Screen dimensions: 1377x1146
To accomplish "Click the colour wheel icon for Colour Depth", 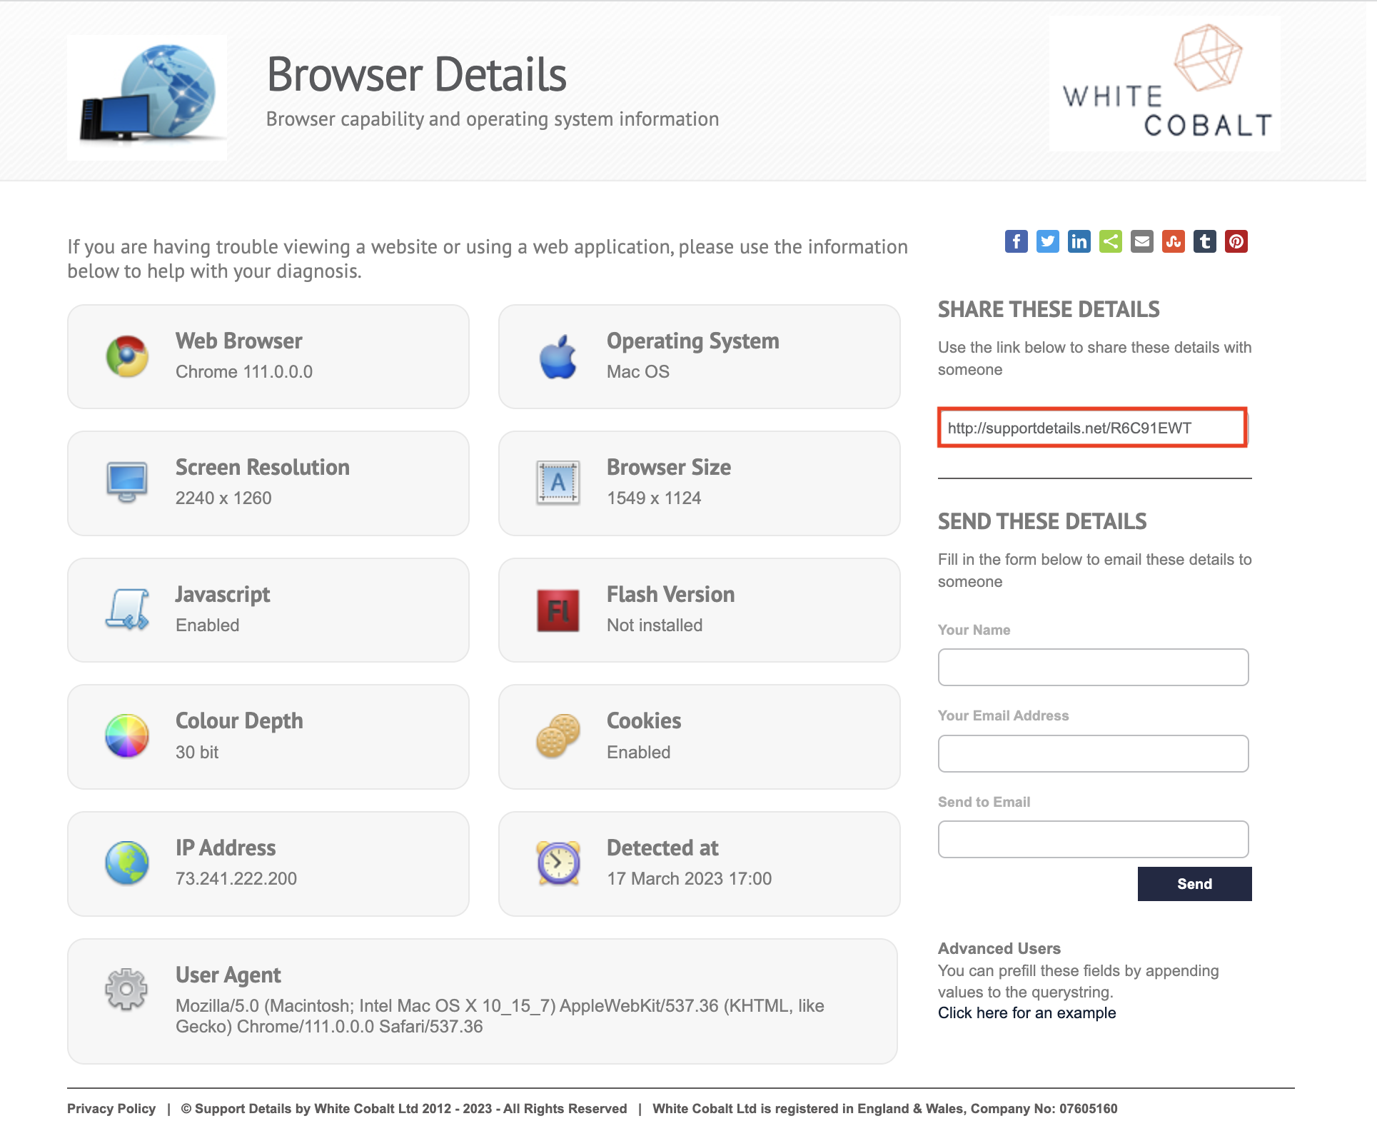I will tap(127, 735).
